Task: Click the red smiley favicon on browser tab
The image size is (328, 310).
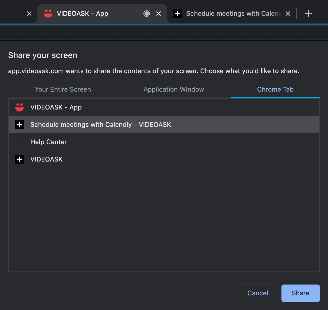Action: [48, 14]
